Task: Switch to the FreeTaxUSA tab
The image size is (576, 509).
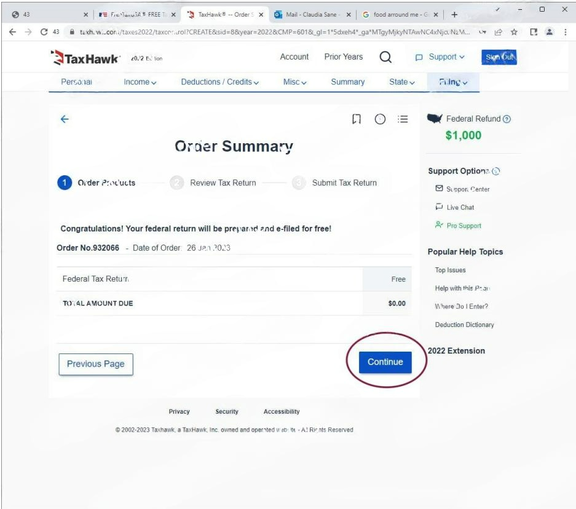Action: (x=136, y=15)
